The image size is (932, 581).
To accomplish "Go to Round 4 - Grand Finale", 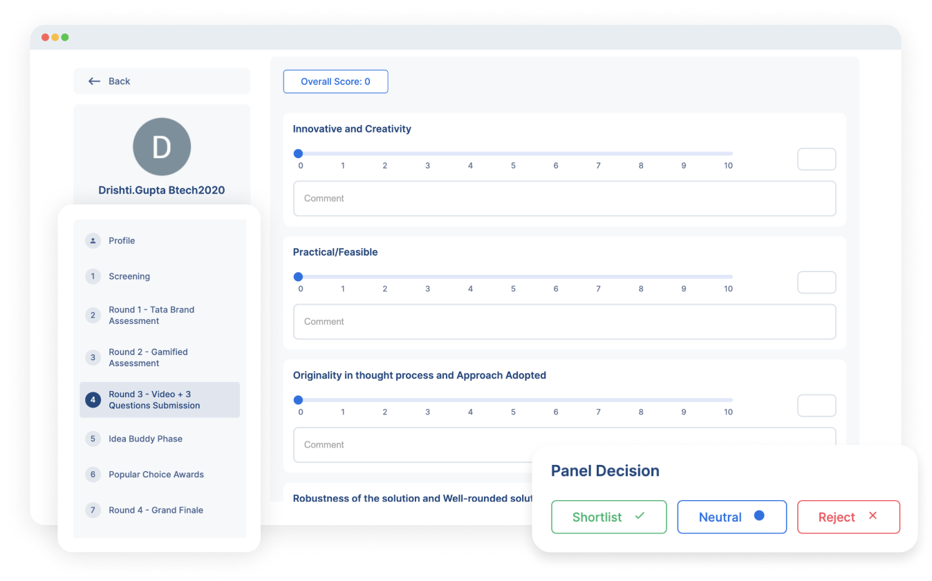I will coord(156,510).
